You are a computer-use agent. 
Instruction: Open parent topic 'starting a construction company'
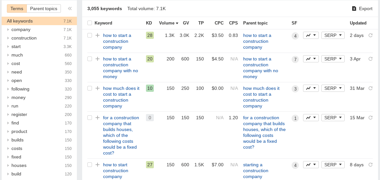[x=256, y=171]
